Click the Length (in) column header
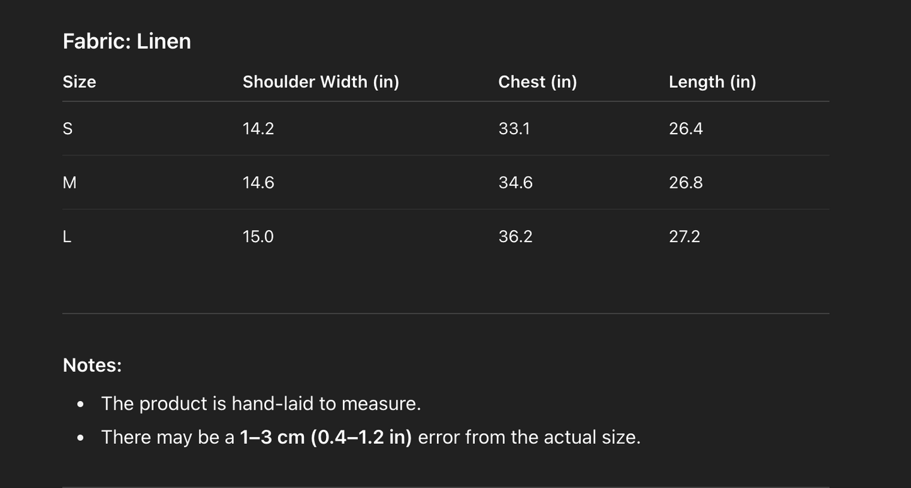911x488 pixels. [712, 82]
